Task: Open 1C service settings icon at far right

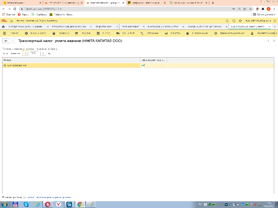Action: [x=275, y=21]
